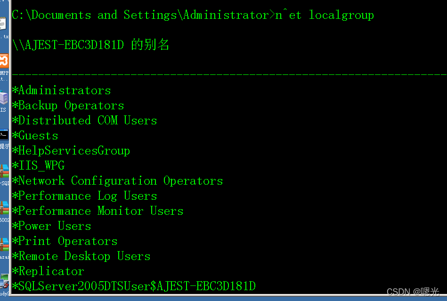Click the *IIS_WPG group line
This screenshot has width=447, height=301.
(39, 166)
